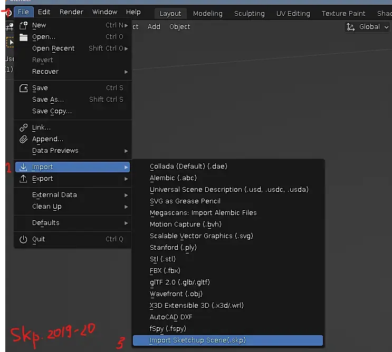Choose Import Sketchup Scene(.skp)

(228, 340)
